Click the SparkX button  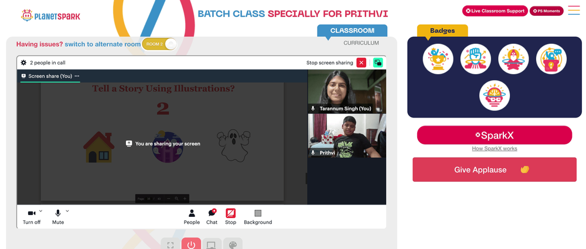click(x=495, y=135)
